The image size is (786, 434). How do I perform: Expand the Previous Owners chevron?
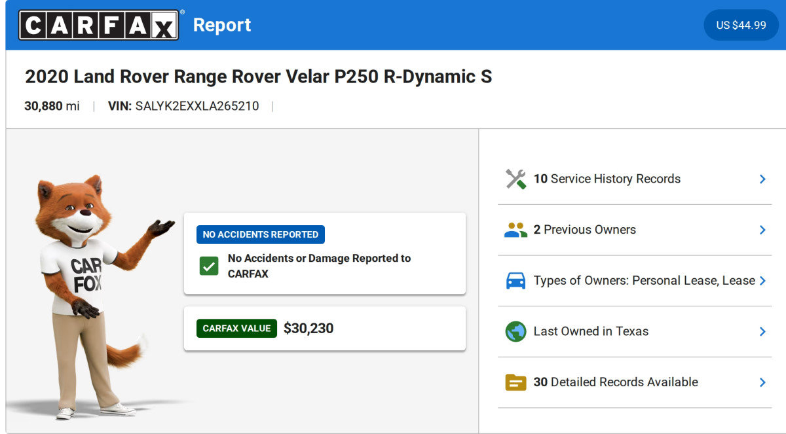coord(762,230)
